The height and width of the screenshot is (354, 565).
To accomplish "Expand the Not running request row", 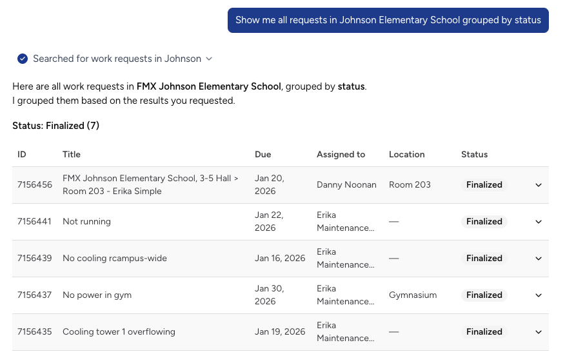I will (539, 222).
